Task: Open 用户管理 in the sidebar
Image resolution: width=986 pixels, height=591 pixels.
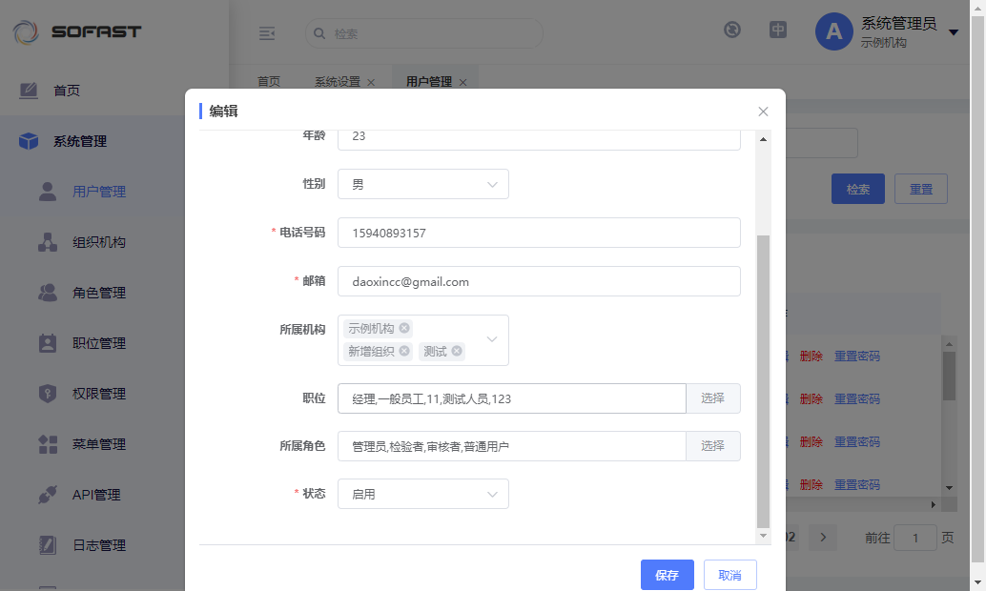Action: click(x=99, y=192)
